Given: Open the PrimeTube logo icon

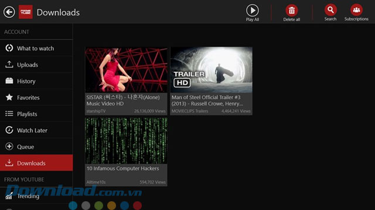Looking at the screenshot, I should [26, 12].
